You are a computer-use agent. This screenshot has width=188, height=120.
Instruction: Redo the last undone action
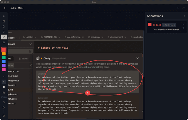coord(183,8)
